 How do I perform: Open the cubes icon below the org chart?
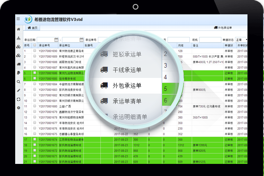pyautogui.click(x=18, y=47)
